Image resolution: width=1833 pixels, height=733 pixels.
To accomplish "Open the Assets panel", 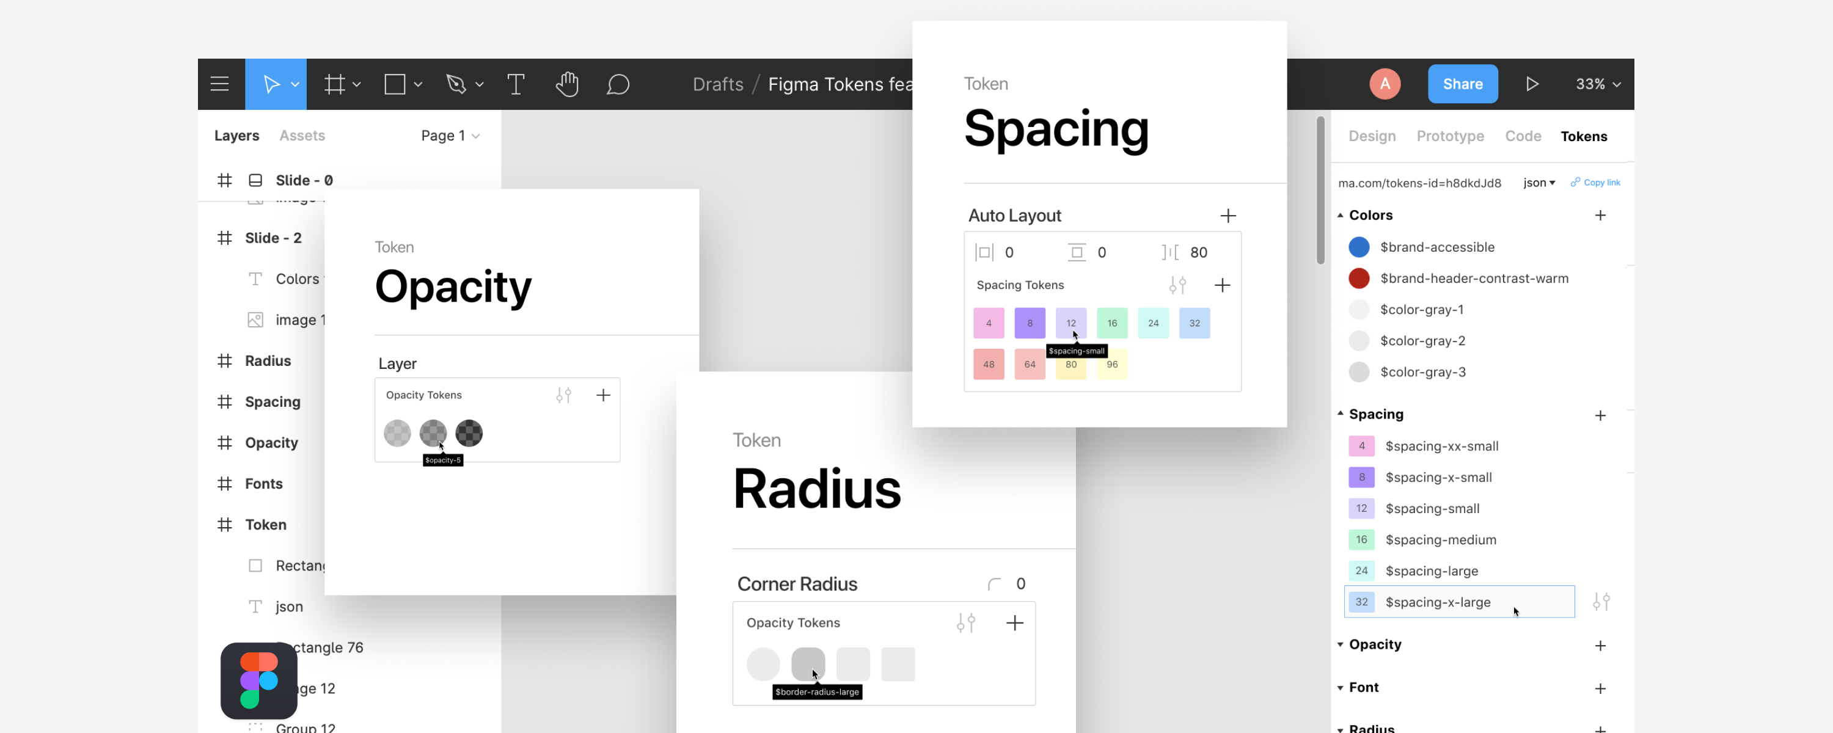I will (302, 135).
